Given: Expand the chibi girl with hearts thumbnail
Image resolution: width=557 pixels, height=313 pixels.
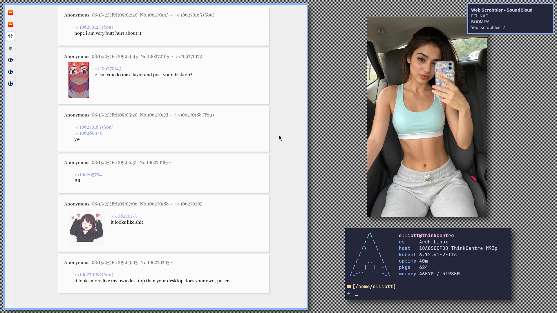Looking at the screenshot, I should click(86, 228).
